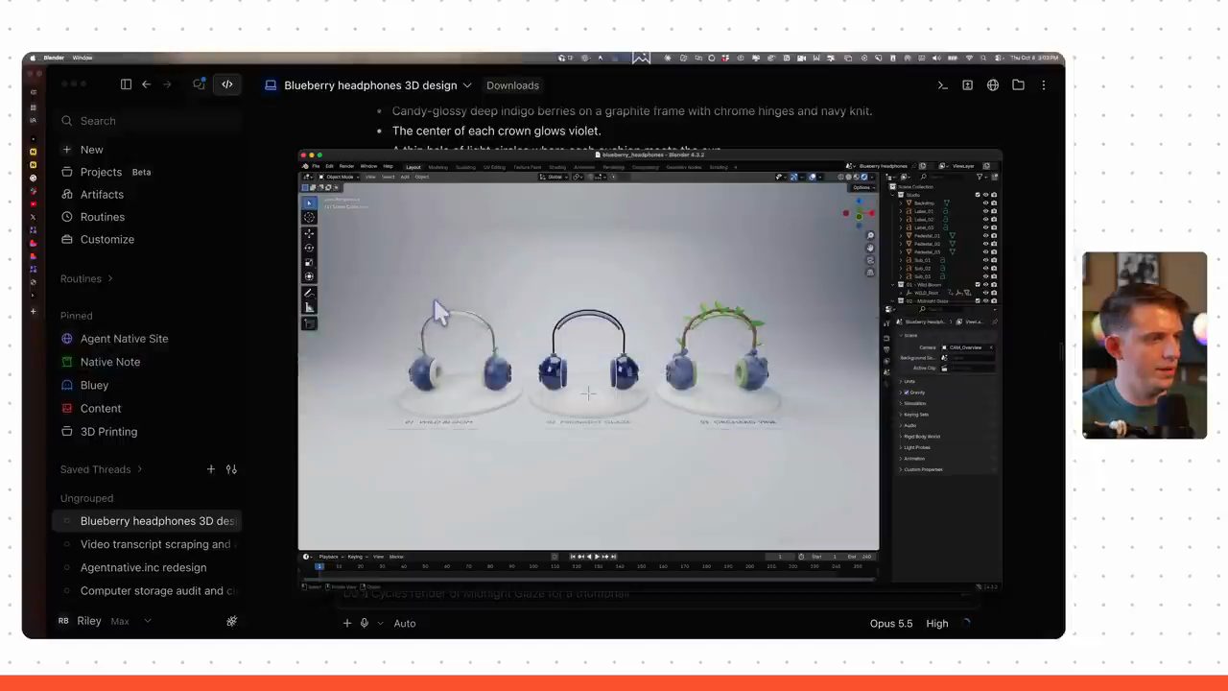Image resolution: width=1228 pixels, height=691 pixels.
Task: Select the Blender Select Box tool
Action: [309, 203]
